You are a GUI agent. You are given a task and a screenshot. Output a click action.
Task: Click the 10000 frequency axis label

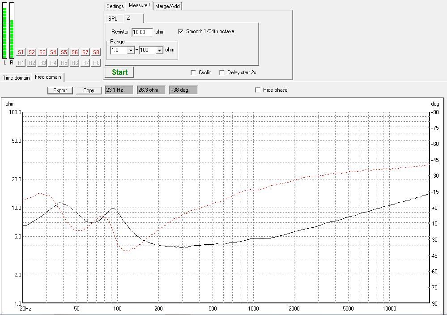389,309
